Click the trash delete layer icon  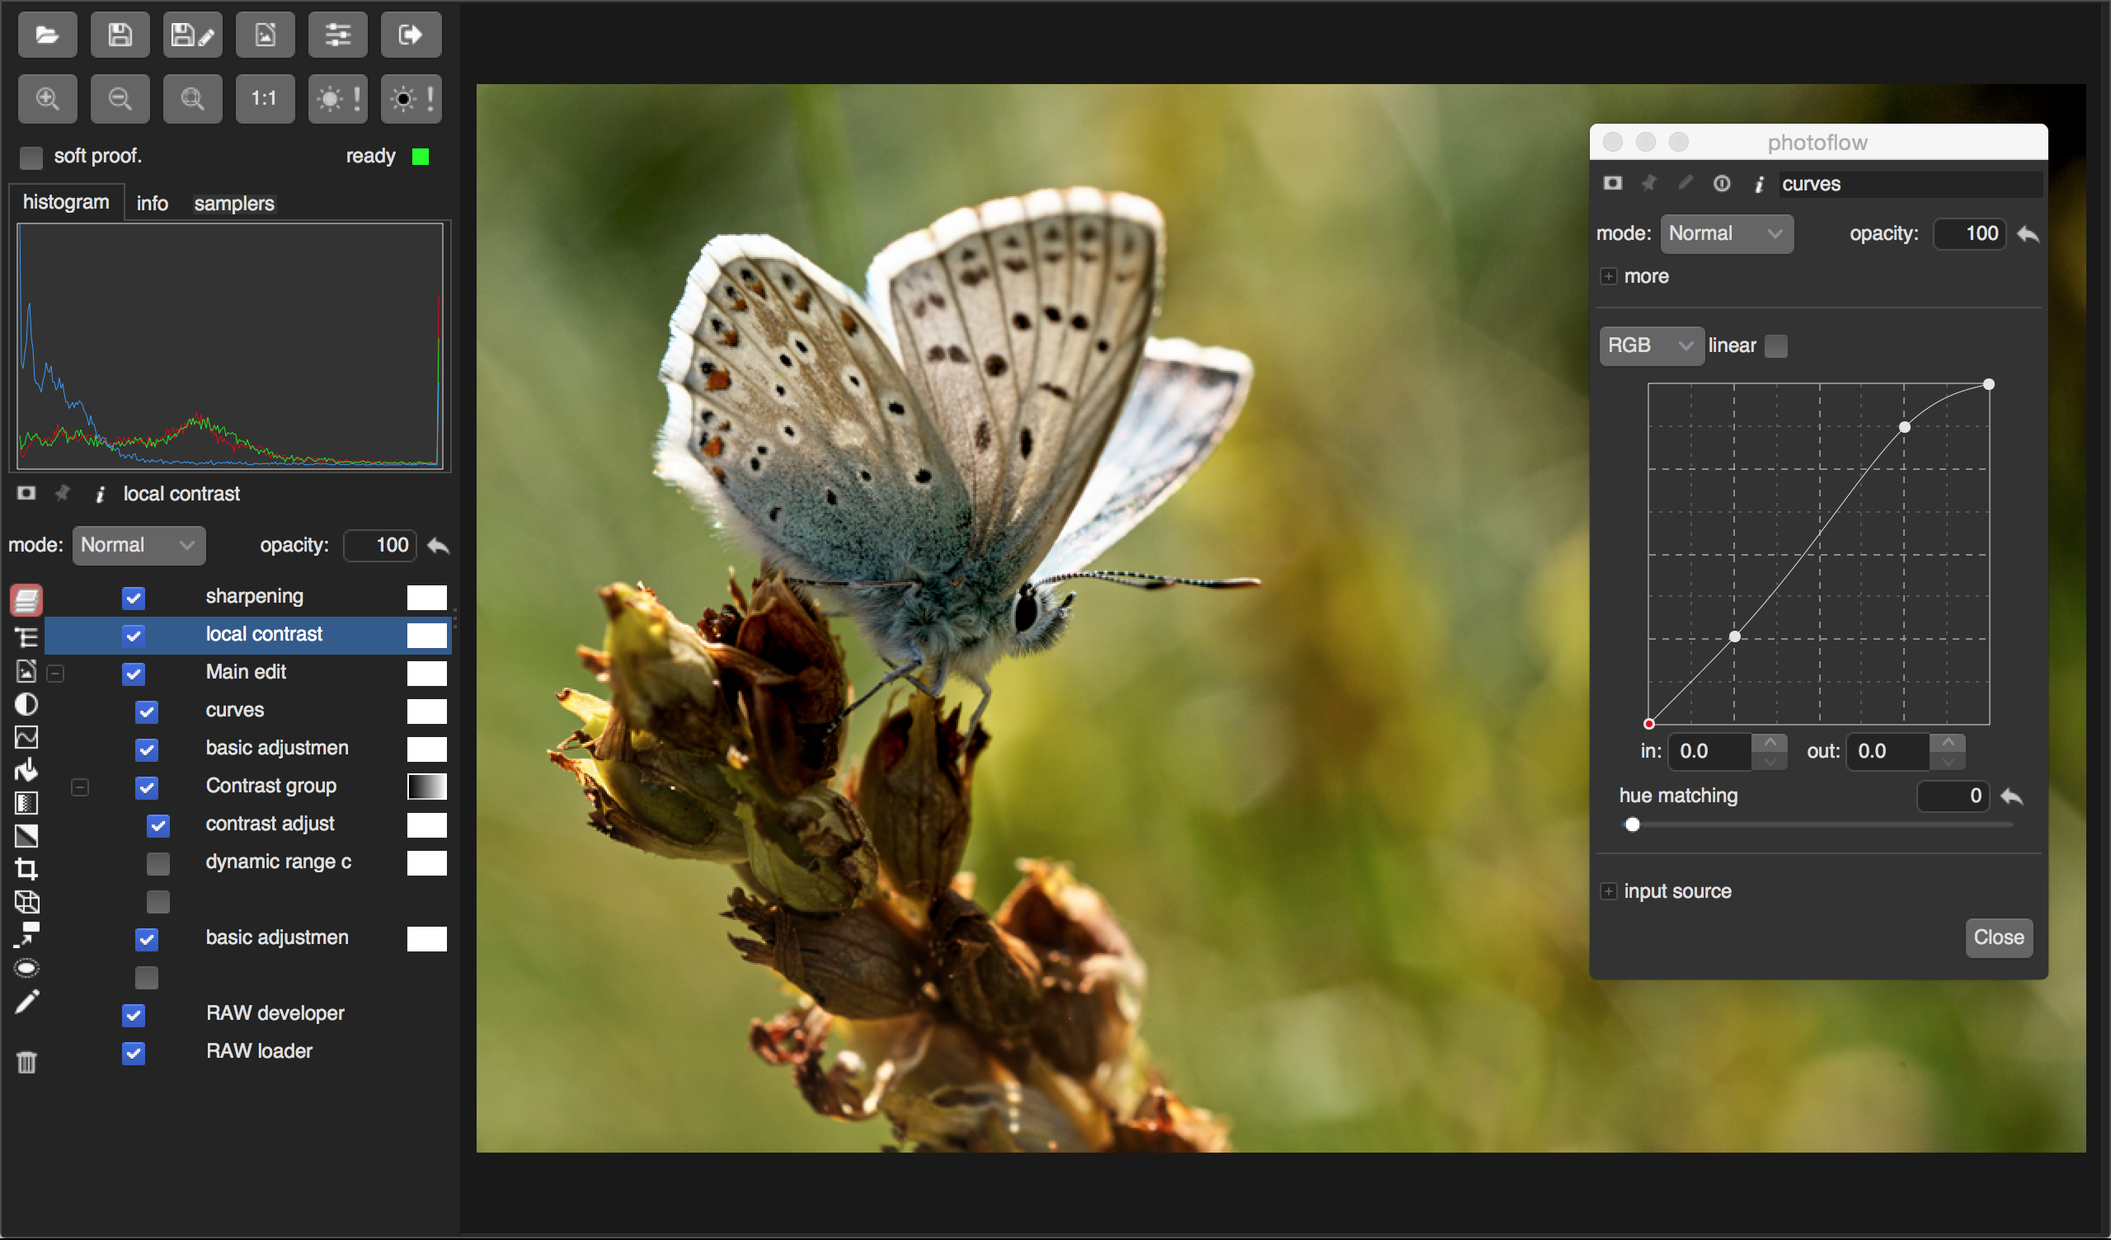[26, 1063]
